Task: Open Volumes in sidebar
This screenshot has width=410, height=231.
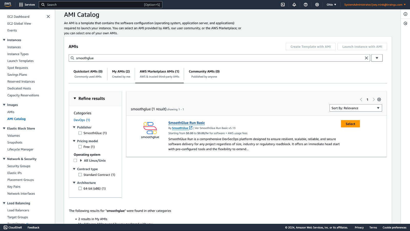Action: coord(14,136)
